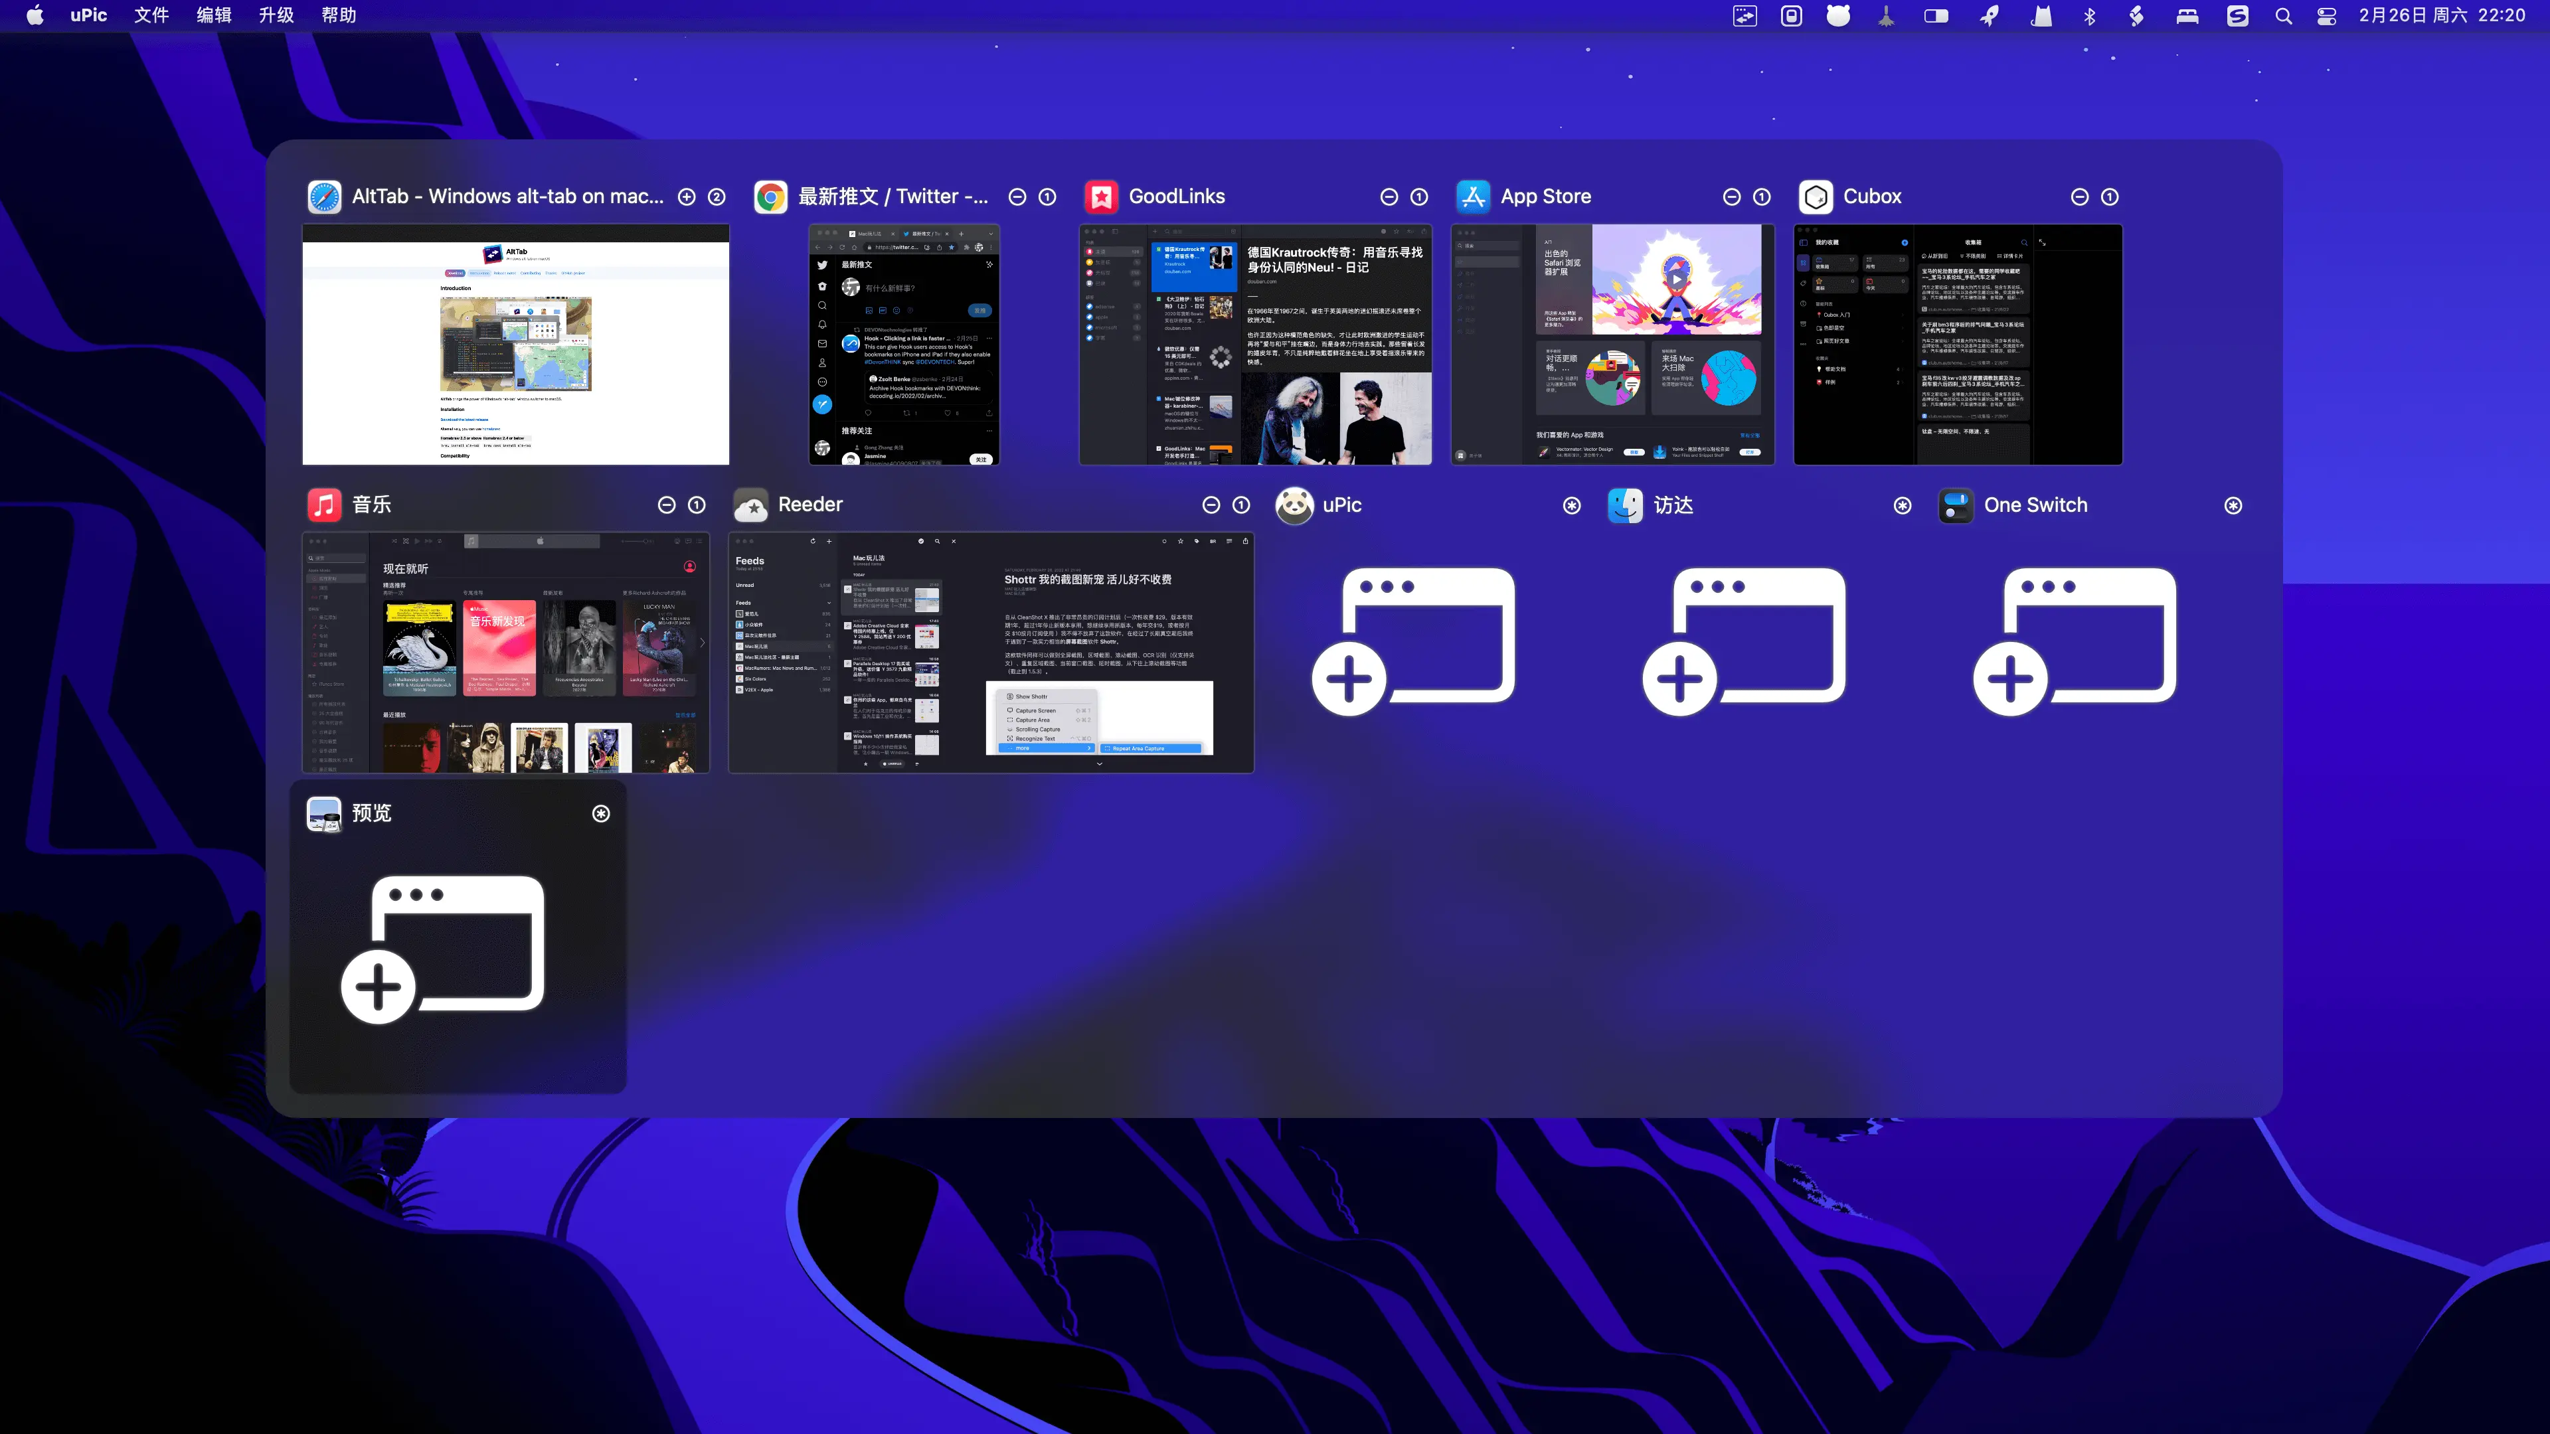
Task: Open the bear-shaped status icon in the menu bar
Action: pos(1838,16)
